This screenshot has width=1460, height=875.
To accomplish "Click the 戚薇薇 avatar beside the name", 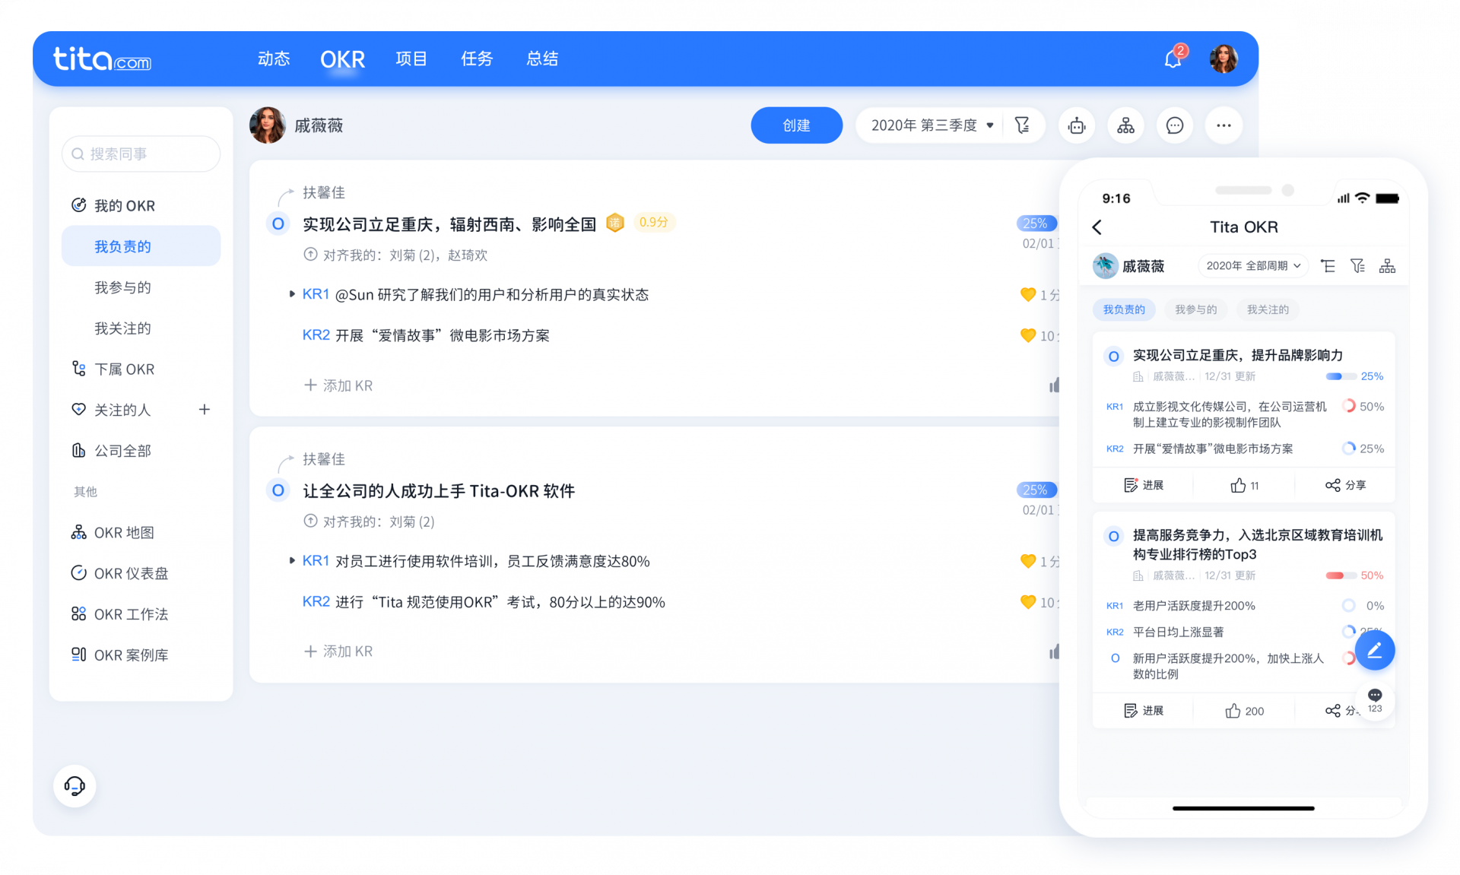I will (268, 125).
